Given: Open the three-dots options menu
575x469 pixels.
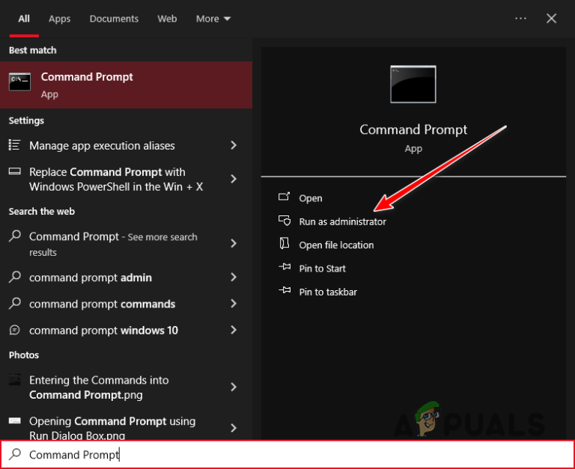Looking at the screenshot, I should (x=520, y=18).
